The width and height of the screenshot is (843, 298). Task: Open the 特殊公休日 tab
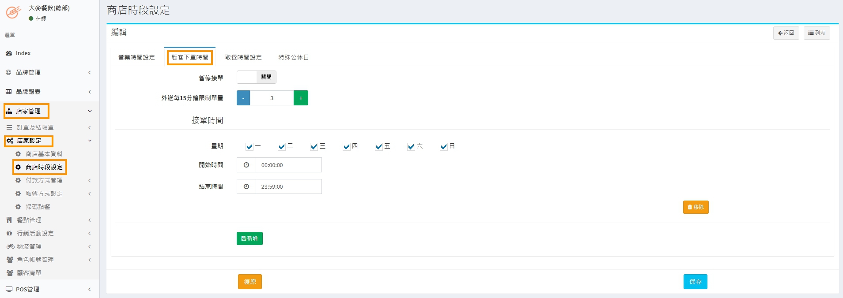294,57
